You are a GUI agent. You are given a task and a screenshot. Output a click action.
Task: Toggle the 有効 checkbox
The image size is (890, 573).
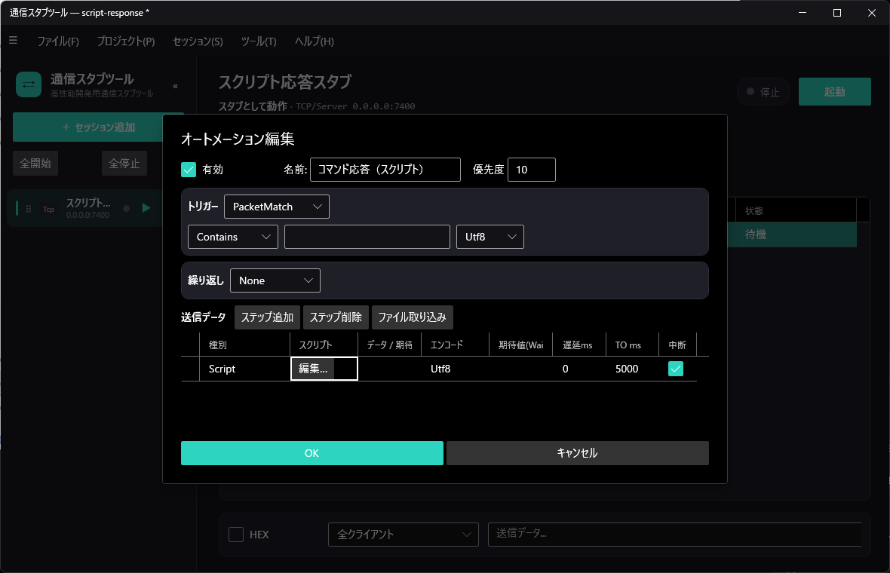189,170
